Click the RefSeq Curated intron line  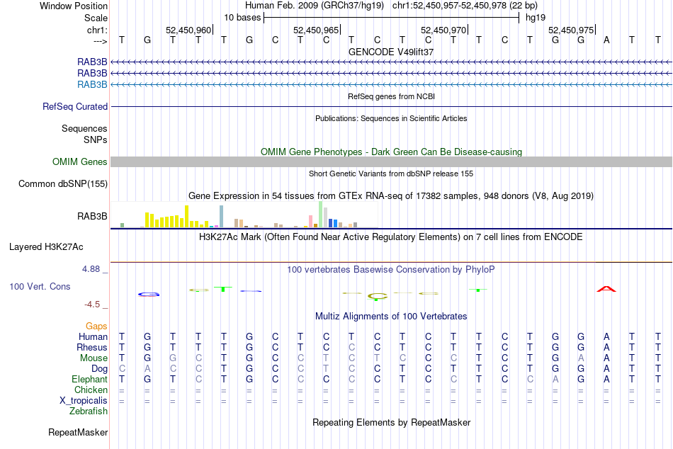pos(391,106)
